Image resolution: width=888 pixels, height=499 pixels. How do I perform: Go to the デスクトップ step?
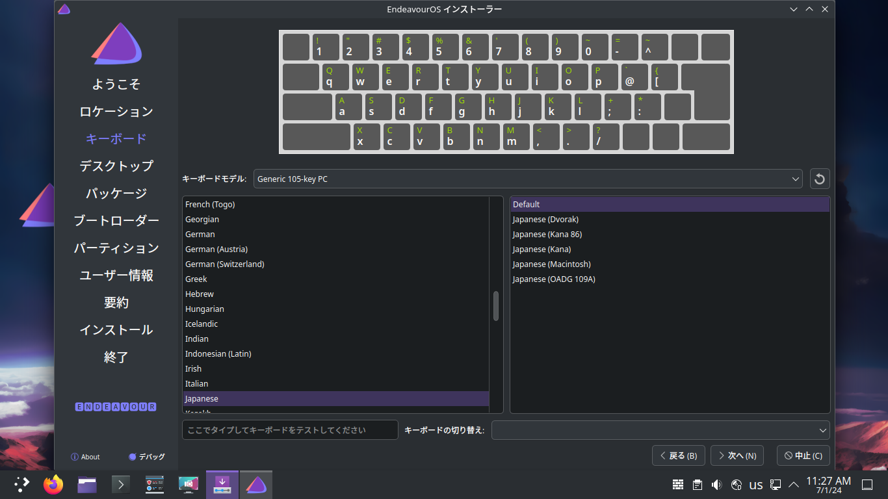(x=116, y=166)
